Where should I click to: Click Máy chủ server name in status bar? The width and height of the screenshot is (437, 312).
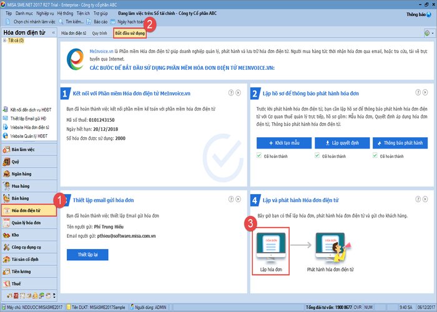pos(32,307)
